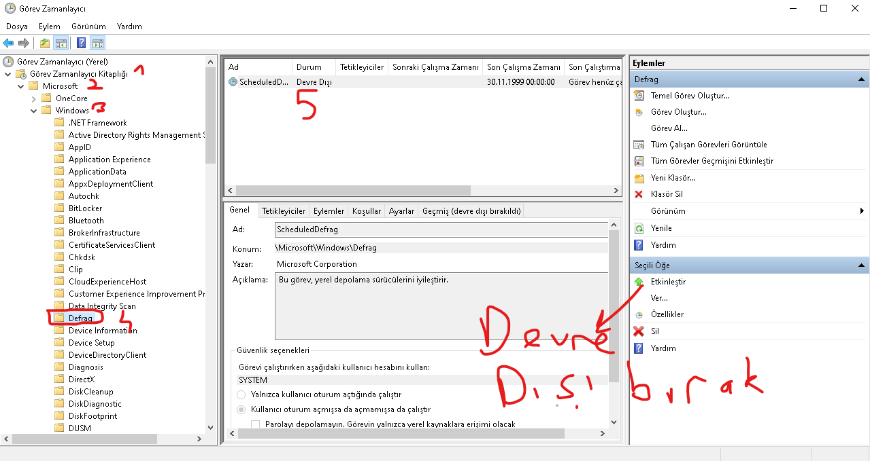Click Görev Al action link
The image size is (870, 461).
669,128
